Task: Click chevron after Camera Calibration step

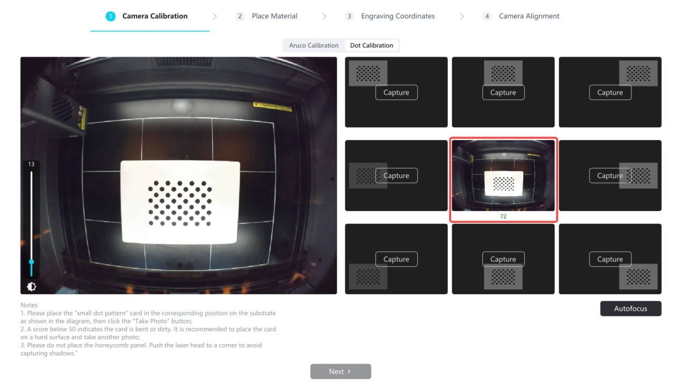Action: (x=215, y=16)
